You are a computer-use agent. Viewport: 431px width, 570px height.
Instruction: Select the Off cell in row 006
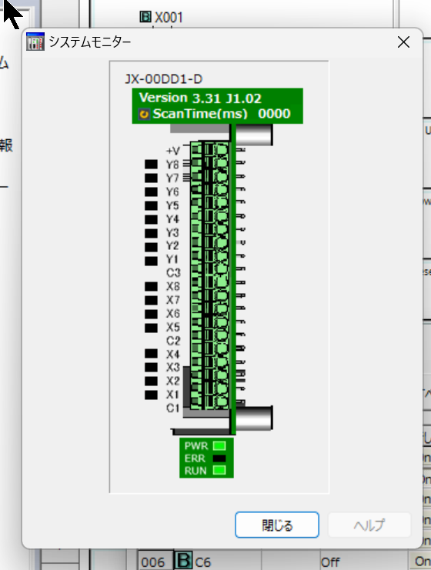330,562
